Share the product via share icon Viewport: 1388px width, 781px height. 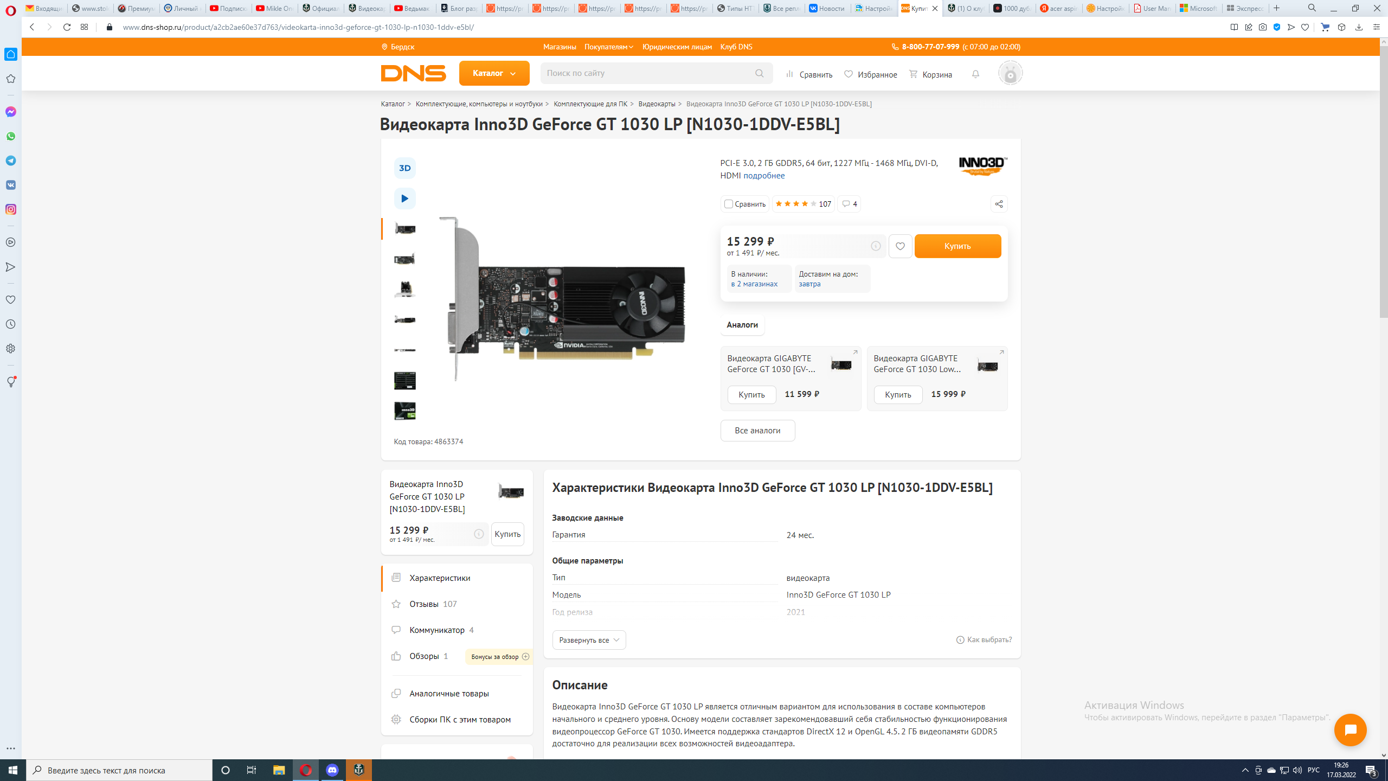[x=999, y=204]
